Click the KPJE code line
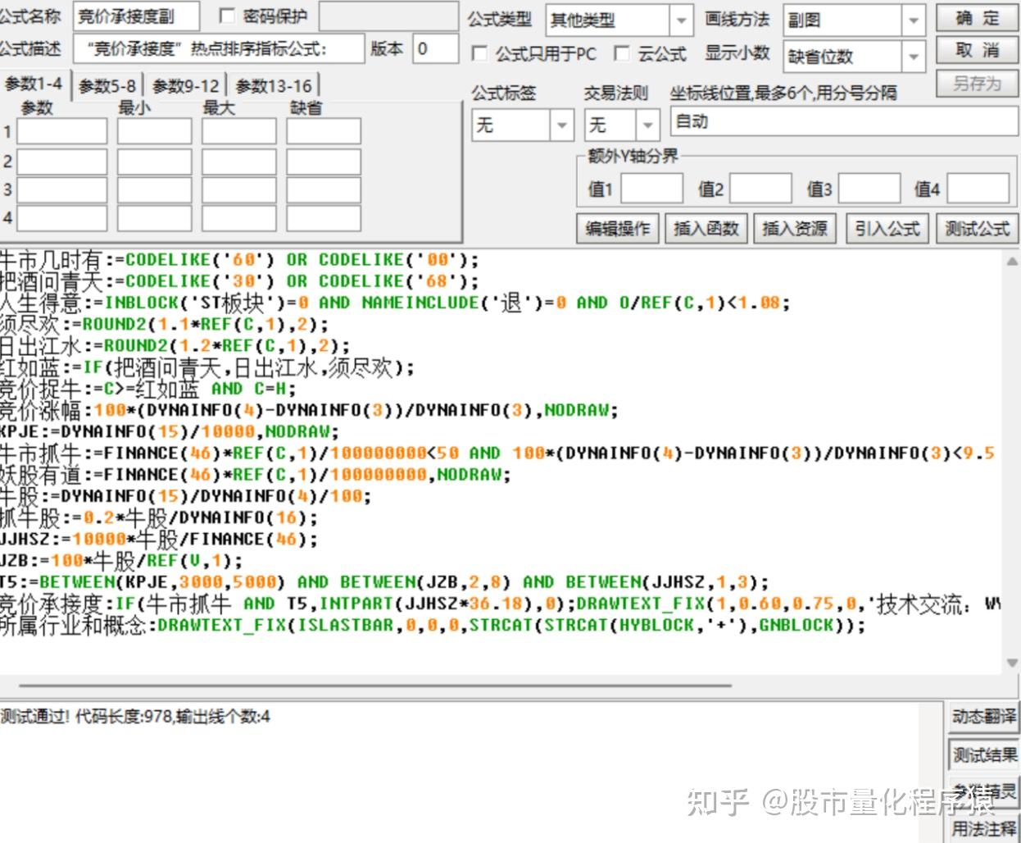Screen dimensions: 1021x843 170,431
